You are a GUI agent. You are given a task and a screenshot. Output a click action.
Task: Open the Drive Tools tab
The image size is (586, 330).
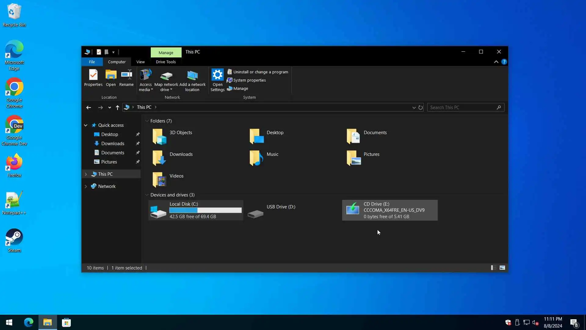point(166,62)
